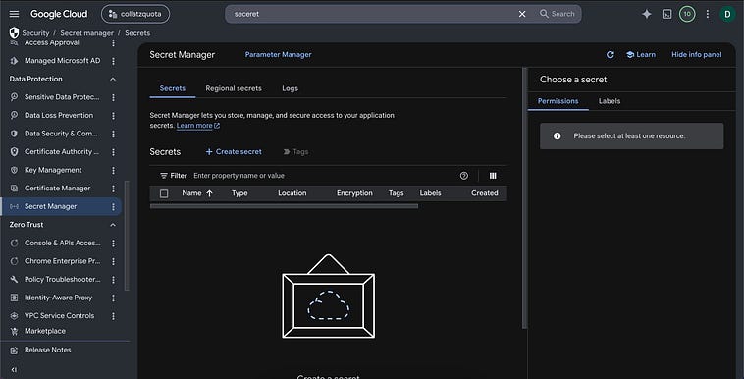Open Certificate Manager more options

coord(113,189)
